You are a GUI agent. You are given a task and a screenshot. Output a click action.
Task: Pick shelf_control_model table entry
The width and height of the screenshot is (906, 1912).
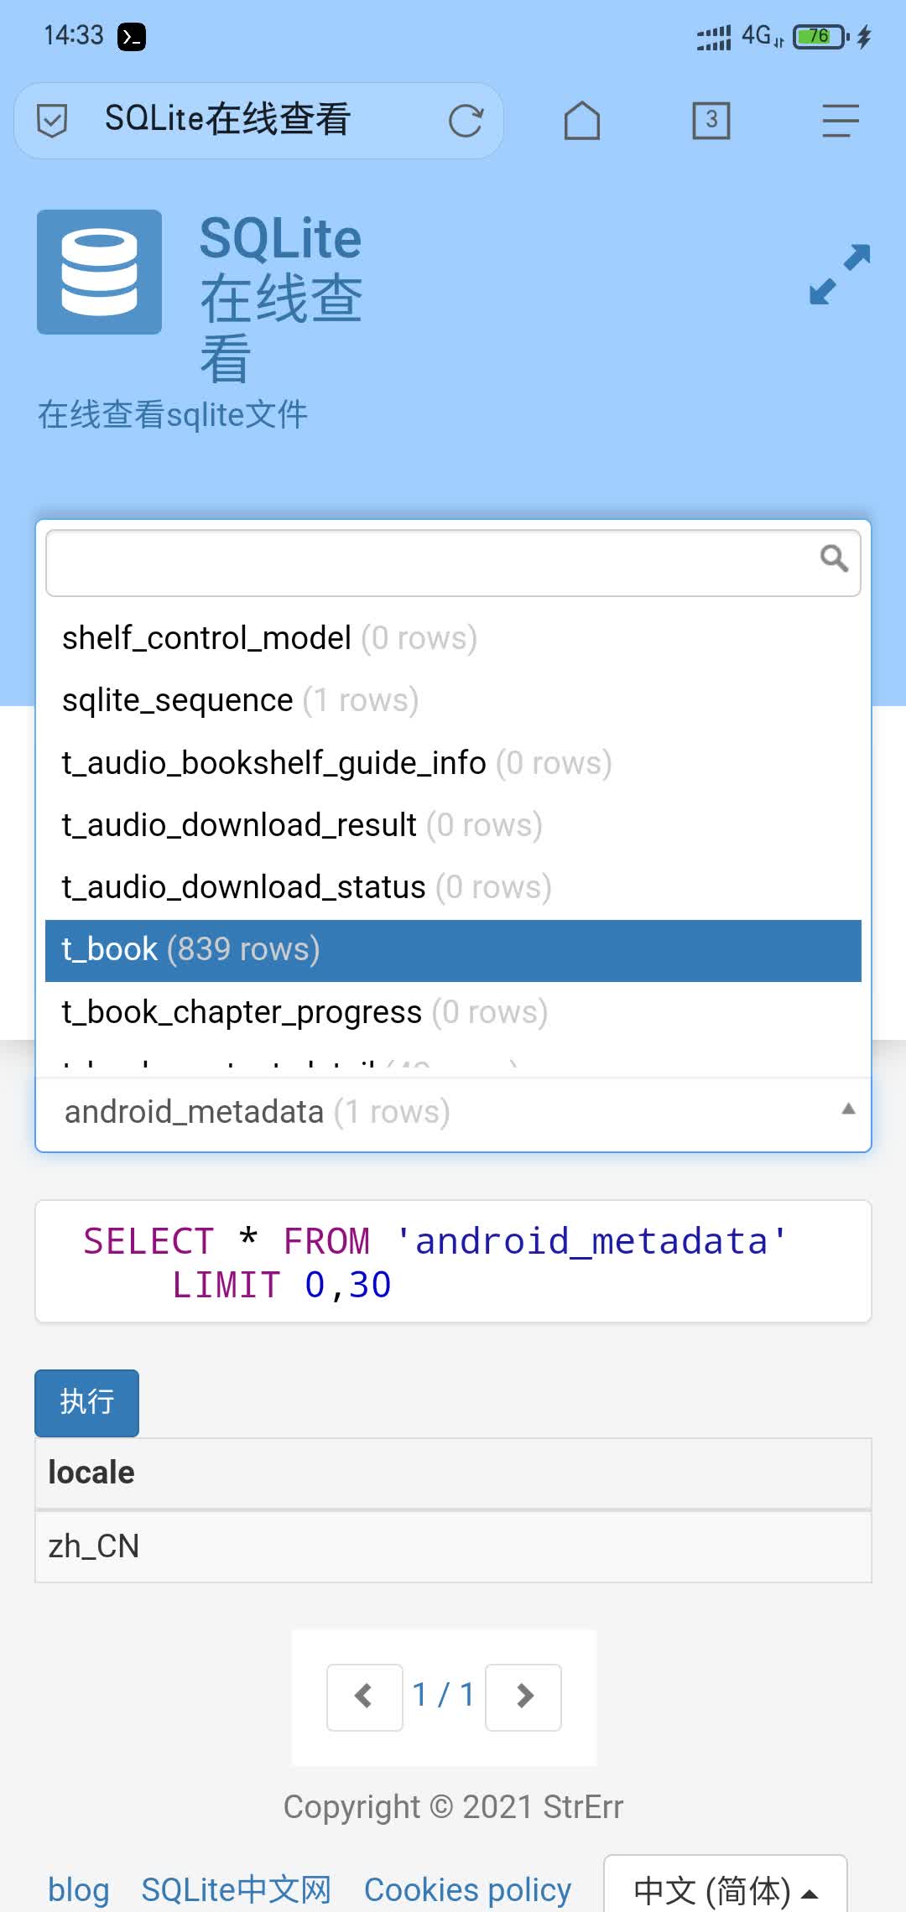(x=268, y=639)
